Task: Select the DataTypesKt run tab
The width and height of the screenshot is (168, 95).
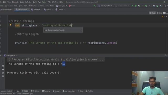Action: [x=10, y=55]
